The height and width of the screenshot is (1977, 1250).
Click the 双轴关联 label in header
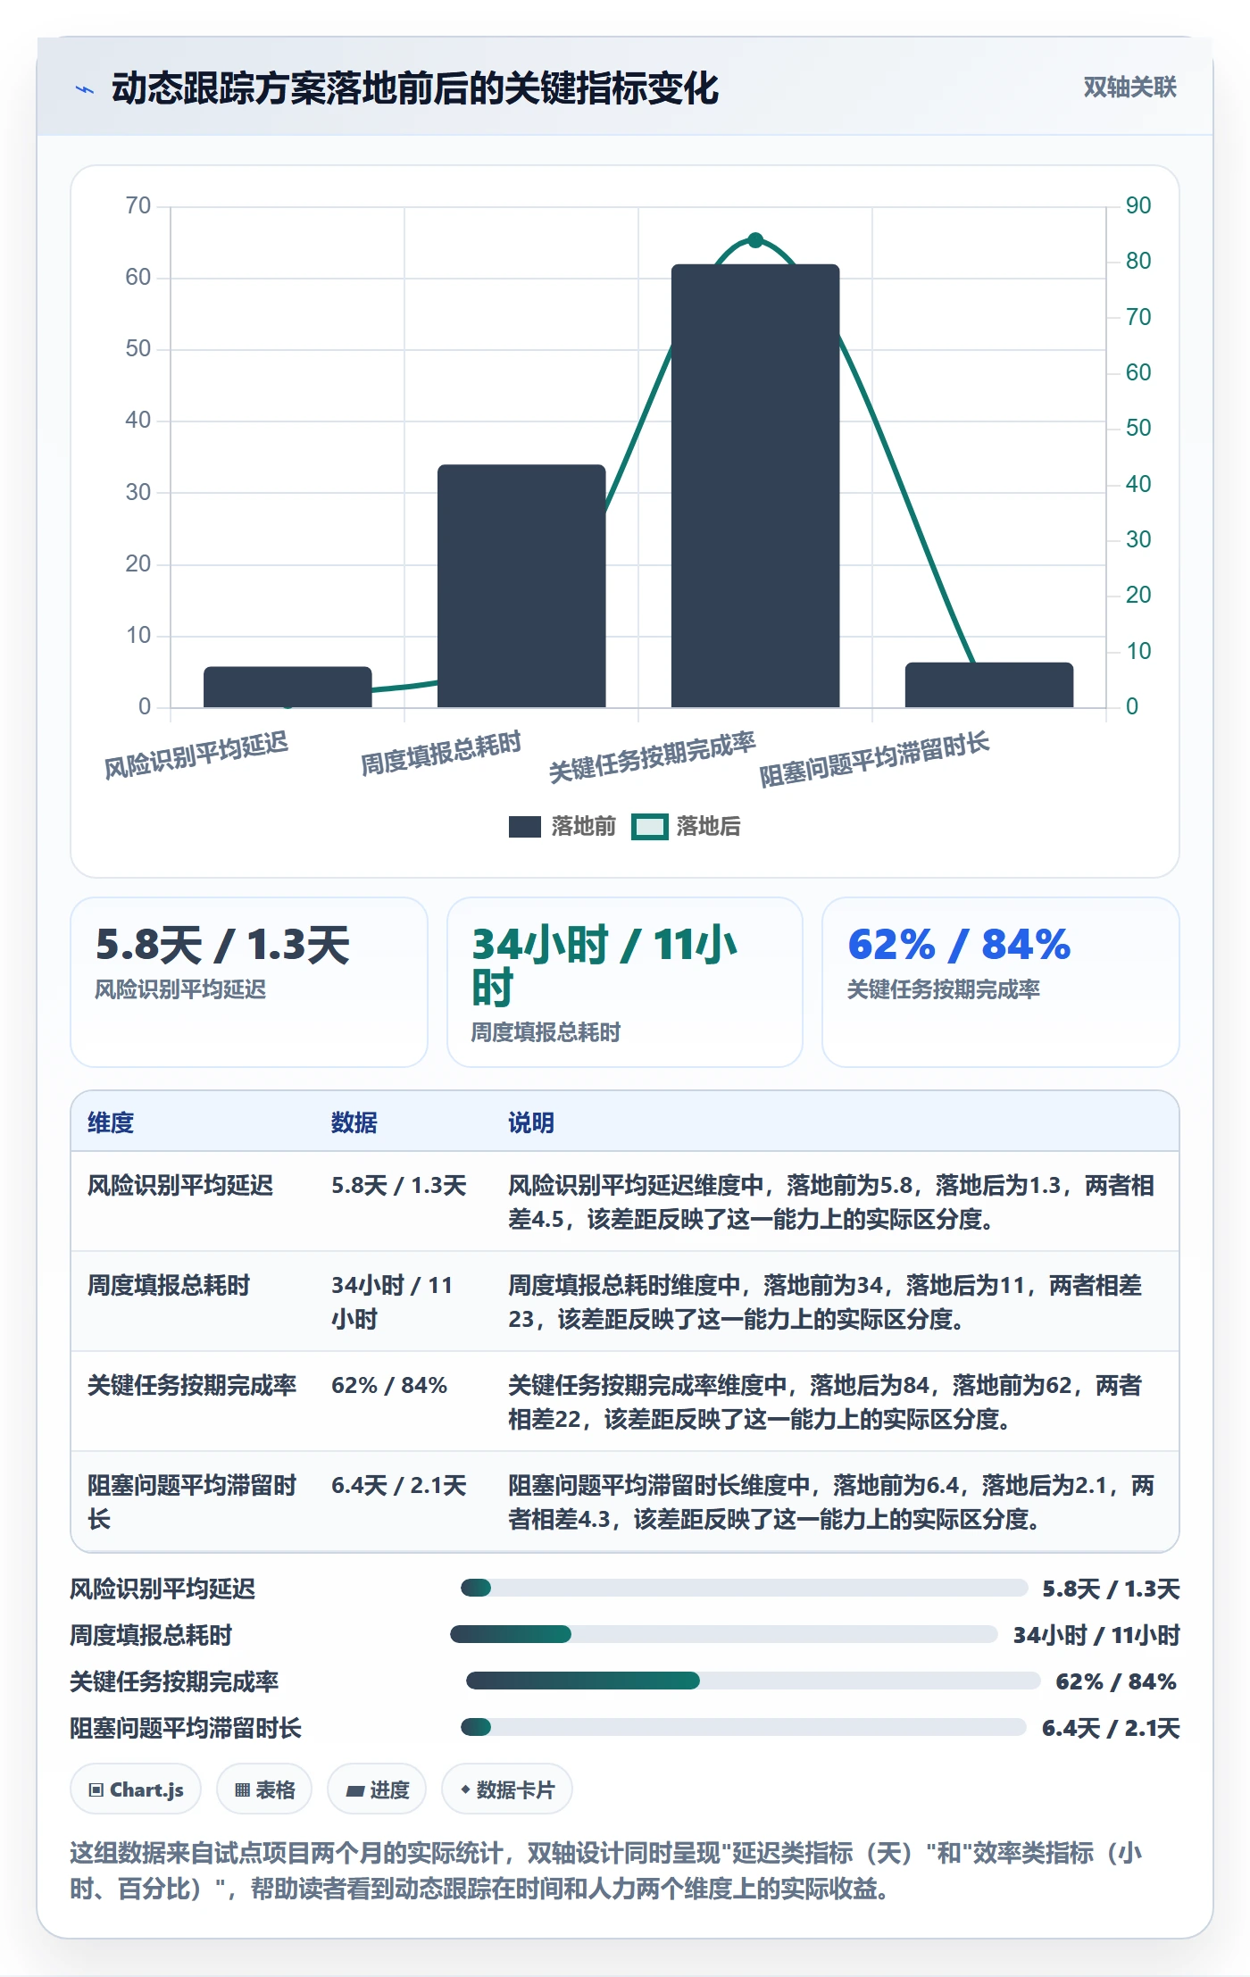[1129, 88]
